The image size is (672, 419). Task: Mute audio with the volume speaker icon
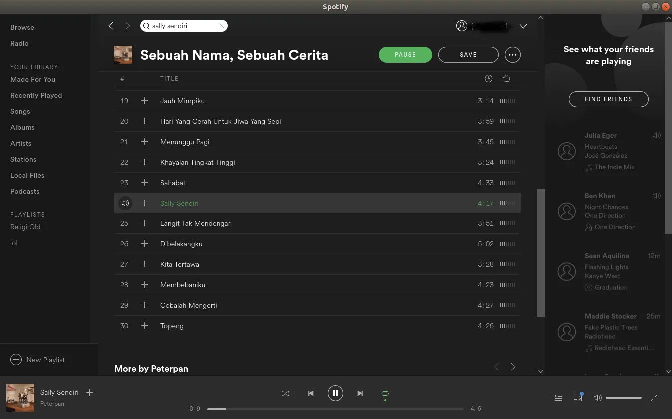click(x=597, y=398)
